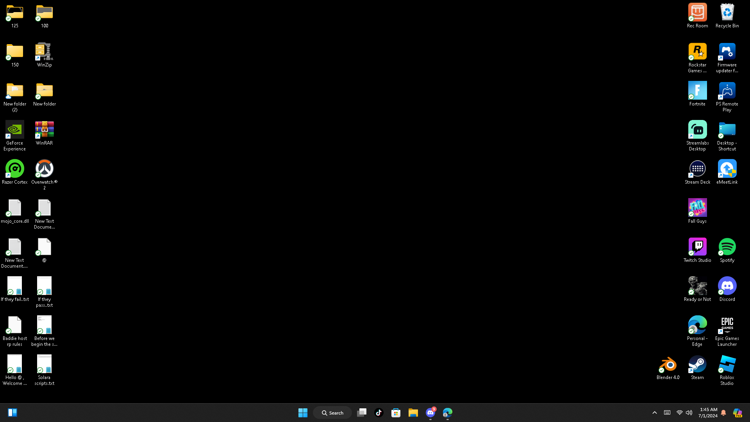750x422 pixels.
Task: Launch Spotify from desktop
Action: click(727, 250)
